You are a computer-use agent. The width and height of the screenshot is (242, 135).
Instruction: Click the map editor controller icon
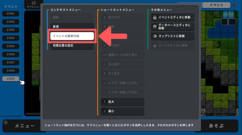click(155, 46)
